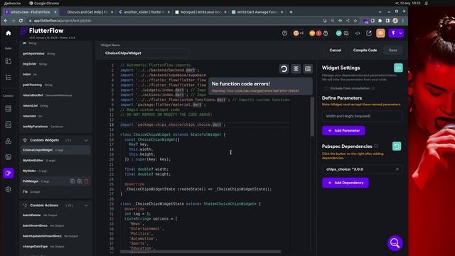Open the app state sidebar icon

pyautogui.click(x=9, y=141)
